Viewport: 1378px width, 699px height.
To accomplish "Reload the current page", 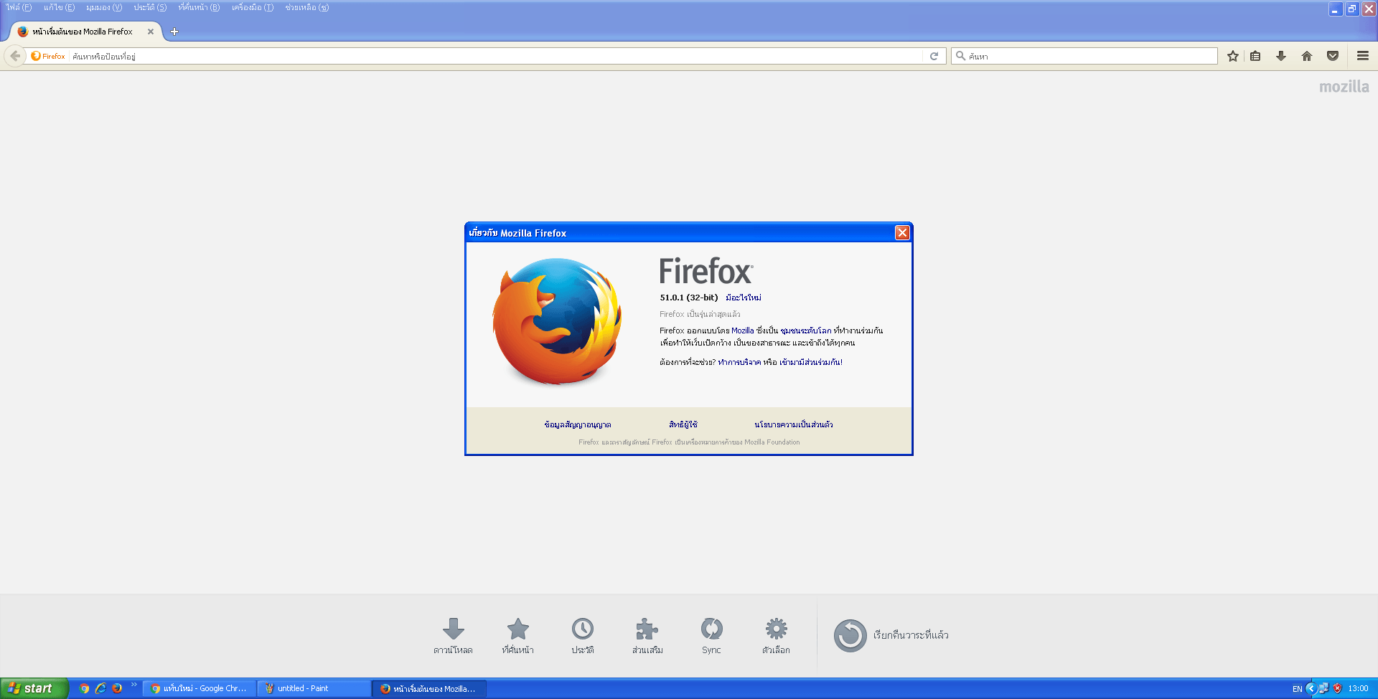I will (934, 56).
